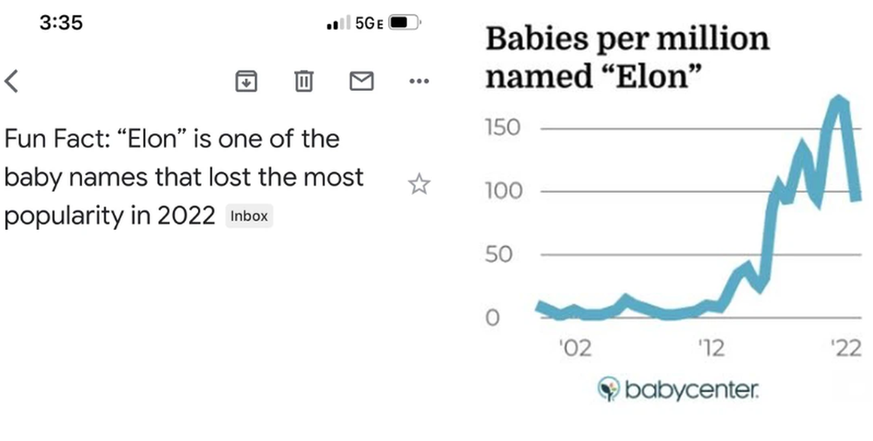Delete the email using the trash icon

point(303,81)
